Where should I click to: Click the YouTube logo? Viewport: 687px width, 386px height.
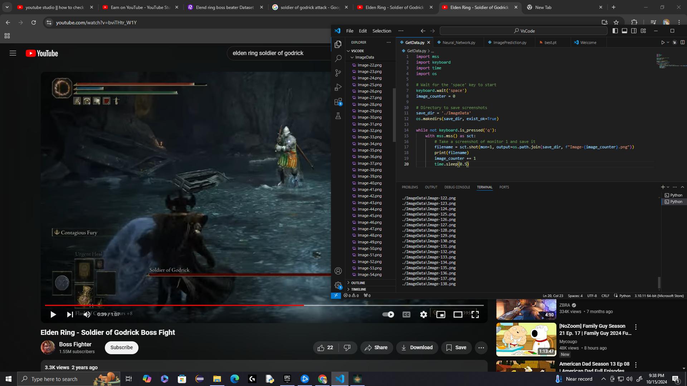point(42,53)
